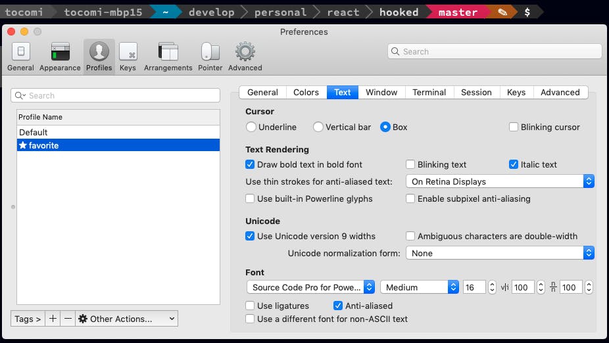The width and height of the screenshot is (609, 343).
Task: Click the Profile Name column header
Action: [x=118, y=117]
